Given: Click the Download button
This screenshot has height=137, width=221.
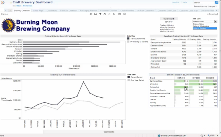Looking at the screenshot, I should [x=212, y=14].
